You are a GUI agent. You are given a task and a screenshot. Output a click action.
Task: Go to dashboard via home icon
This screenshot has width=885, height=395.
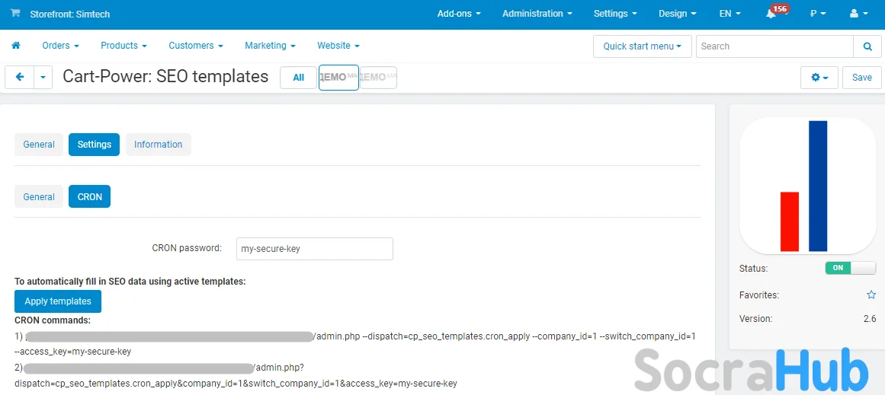pyautogui.click(x=15, y=46)
